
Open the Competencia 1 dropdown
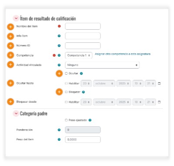click(x=79, y=55)
